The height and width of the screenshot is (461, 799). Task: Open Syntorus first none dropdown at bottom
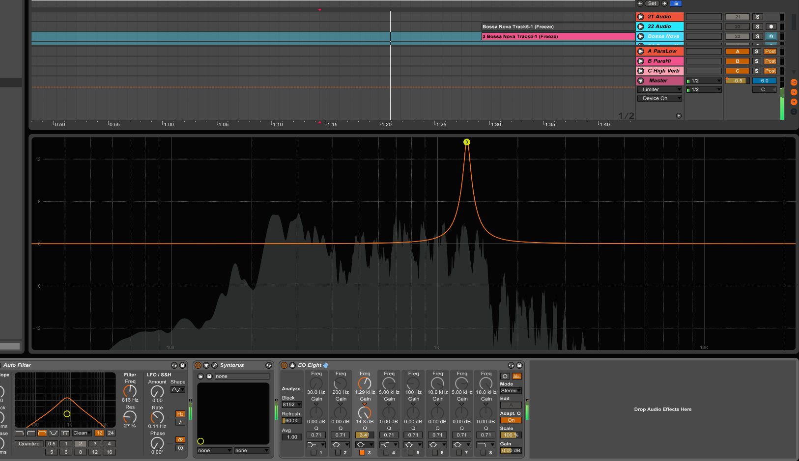214,451
